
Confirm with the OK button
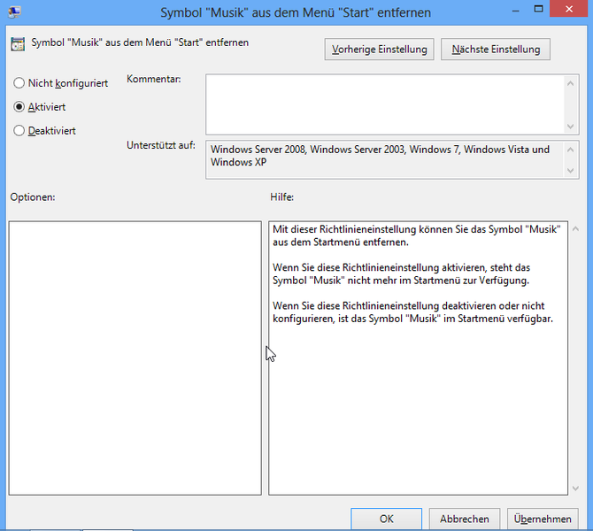(386, 519)
